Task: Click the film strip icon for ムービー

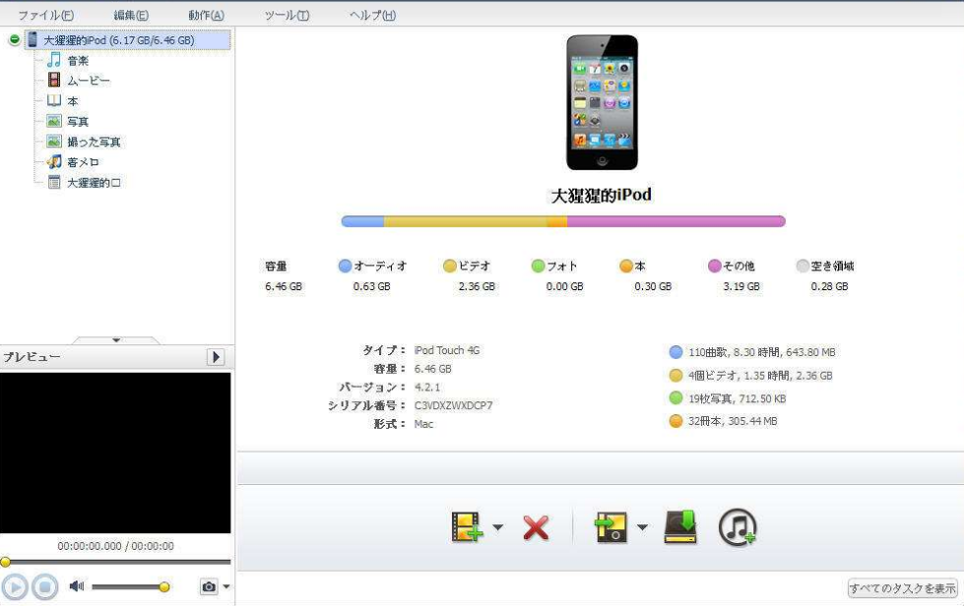Action: point(54,80)
